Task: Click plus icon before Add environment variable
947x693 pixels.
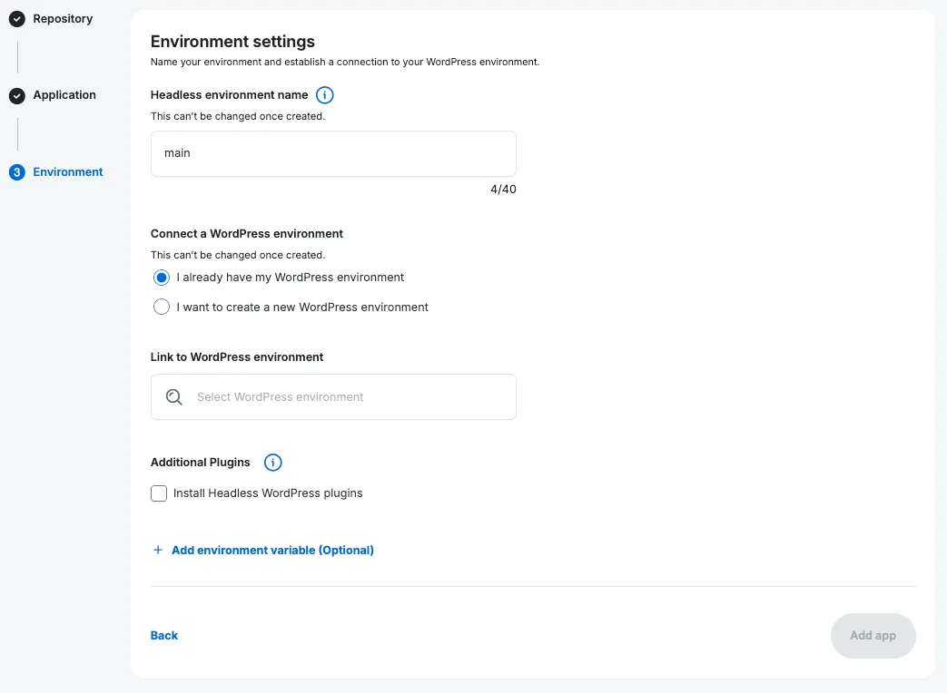Action: (158, 551)
